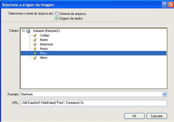The height and width of the screenshot is (122, 174).
Task: Click lightning icon beside Descricao field
Action: click(x=35, y=44)
